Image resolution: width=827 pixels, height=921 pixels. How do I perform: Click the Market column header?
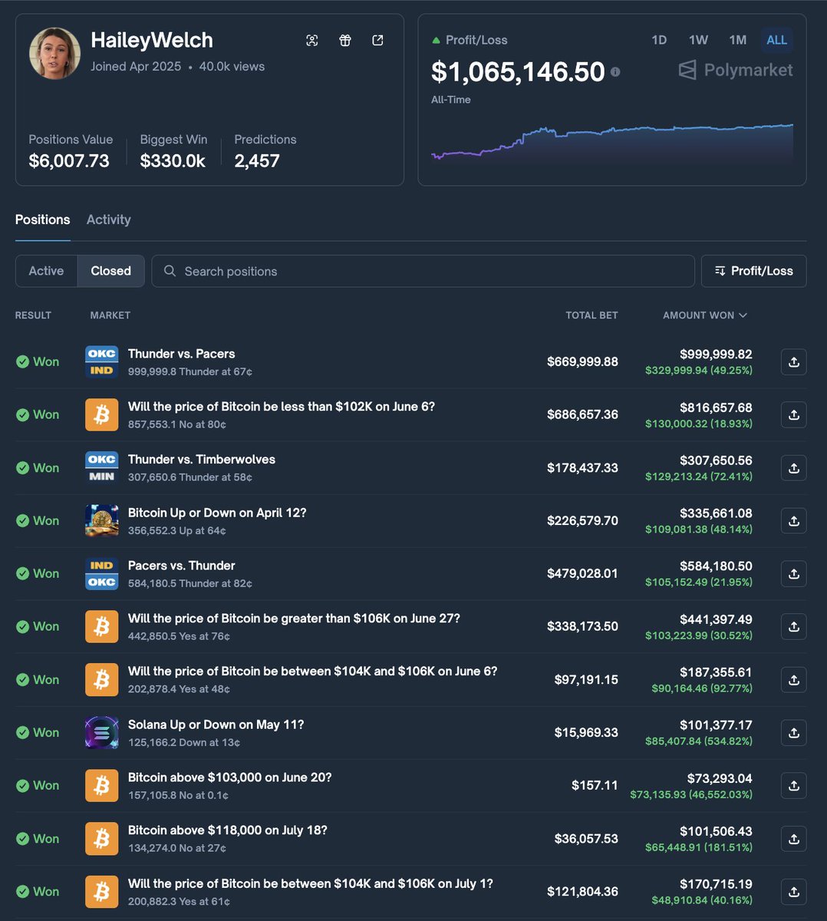click(110, 315)
